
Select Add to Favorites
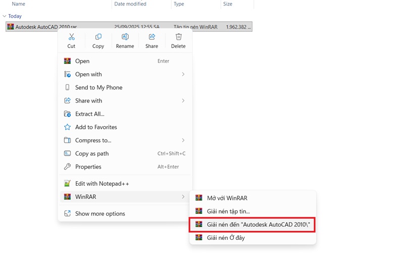pyautogui.click(x=125, y=127)
